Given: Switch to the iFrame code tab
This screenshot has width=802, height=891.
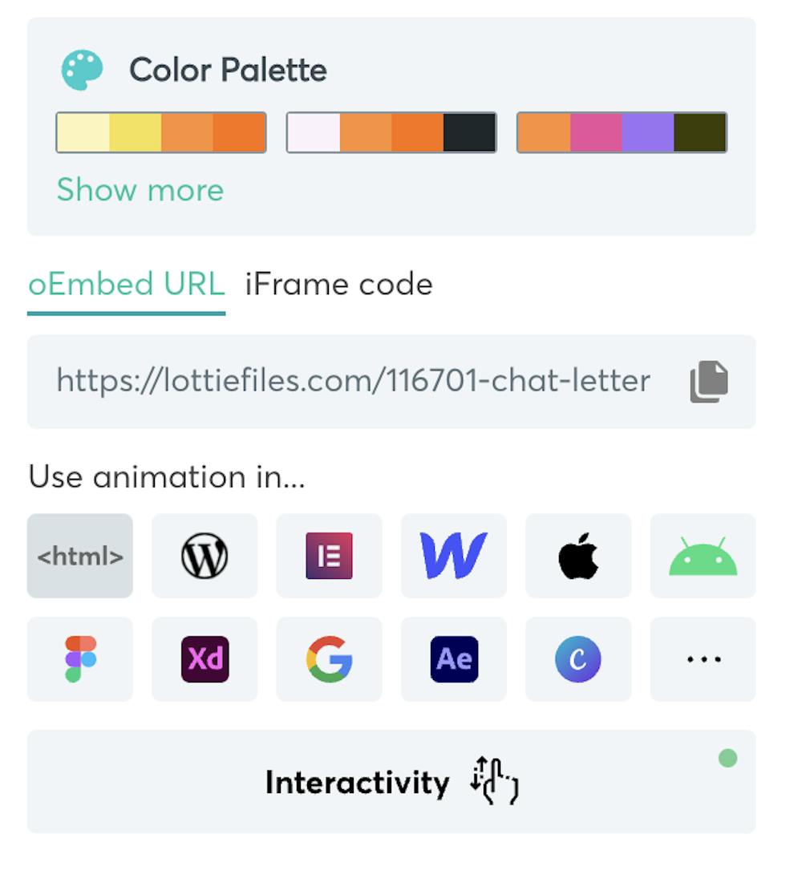Looking at the screenshot, I should pyautogui.click(x=338, y=285).
